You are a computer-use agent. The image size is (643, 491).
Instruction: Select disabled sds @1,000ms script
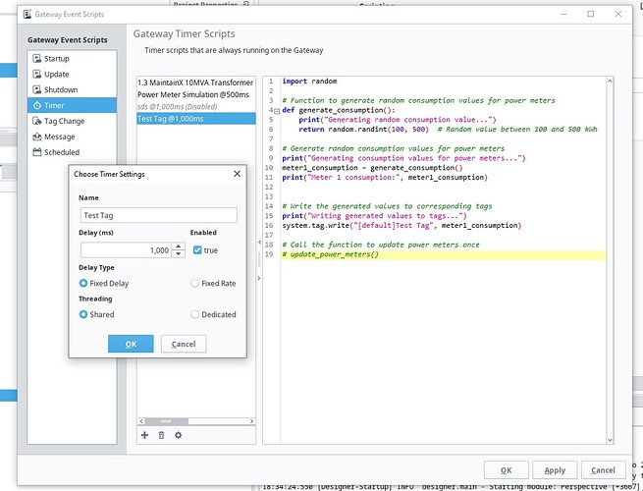tap(196, 107)
